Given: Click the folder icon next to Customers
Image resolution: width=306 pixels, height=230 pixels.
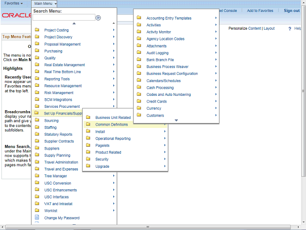Looking at the screenshot, I should click(139, 115).
